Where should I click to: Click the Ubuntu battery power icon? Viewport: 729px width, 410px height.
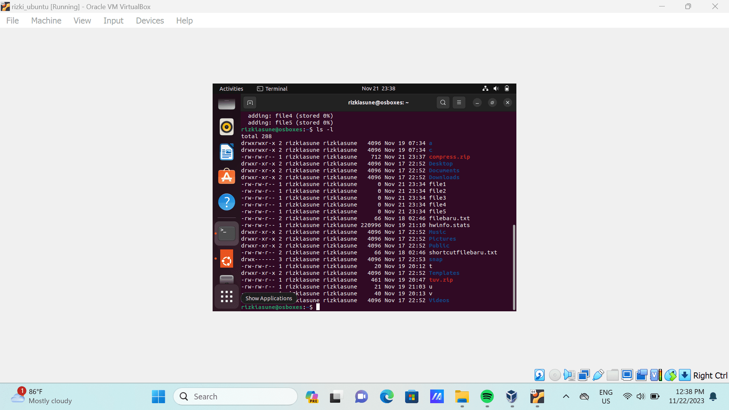[507, 88]
